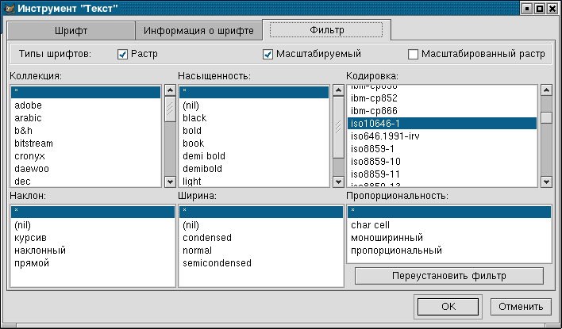This screenshot has height=329, width=562.
Task: Click the up arrow of the Коллекция scrollbar
Action: [170, 90]
